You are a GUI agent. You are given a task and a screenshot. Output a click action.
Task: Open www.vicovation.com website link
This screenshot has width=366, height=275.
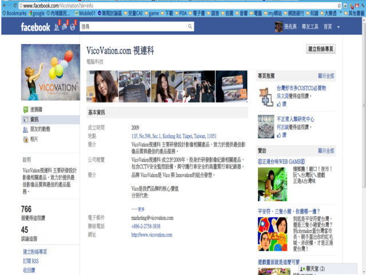(x=152, y=235)
